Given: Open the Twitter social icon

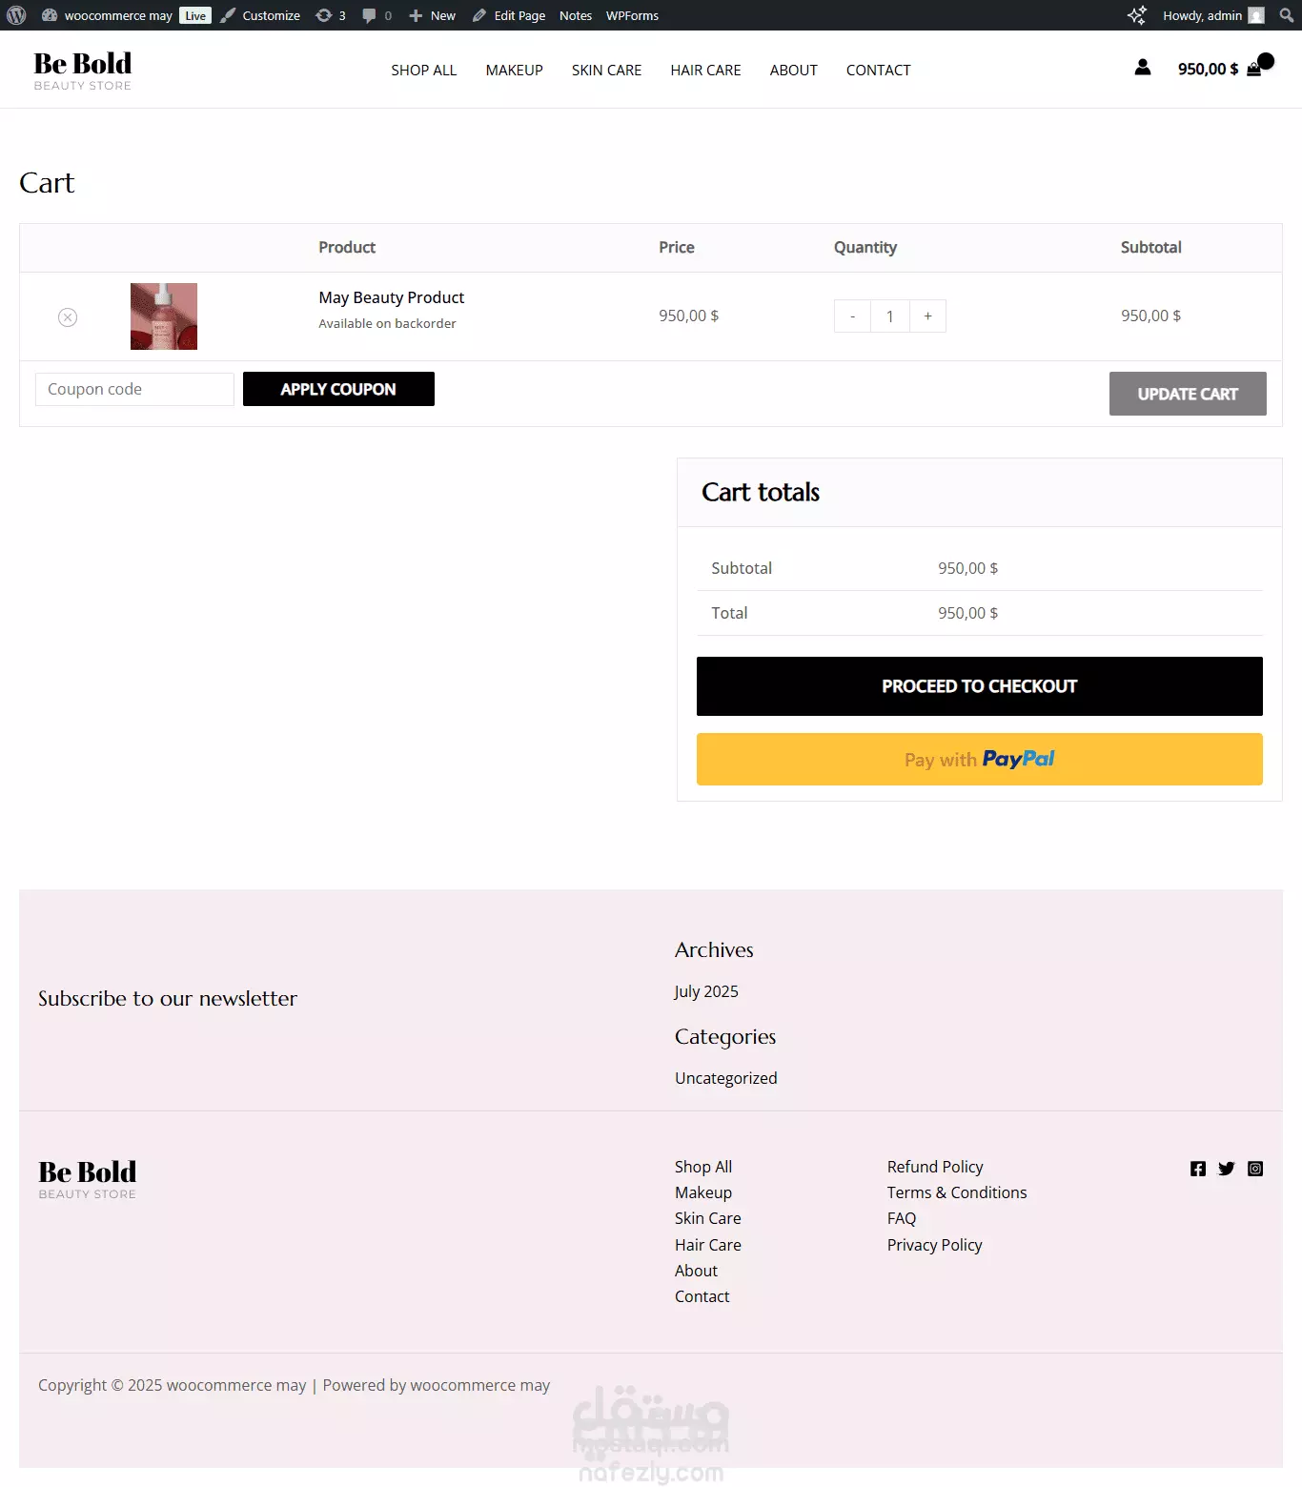Looking at the screenshot, I should click(1227, 1169).
